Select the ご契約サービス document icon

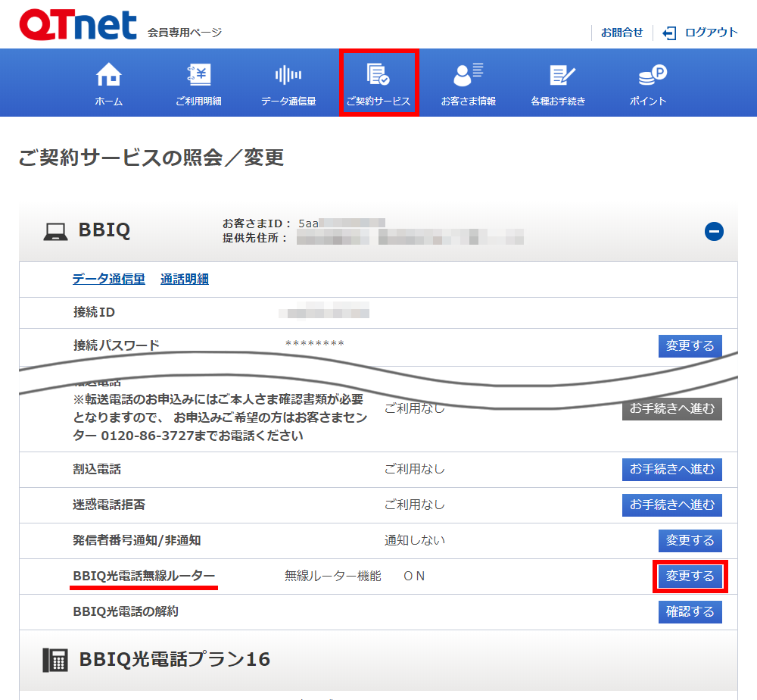point(378,75)
